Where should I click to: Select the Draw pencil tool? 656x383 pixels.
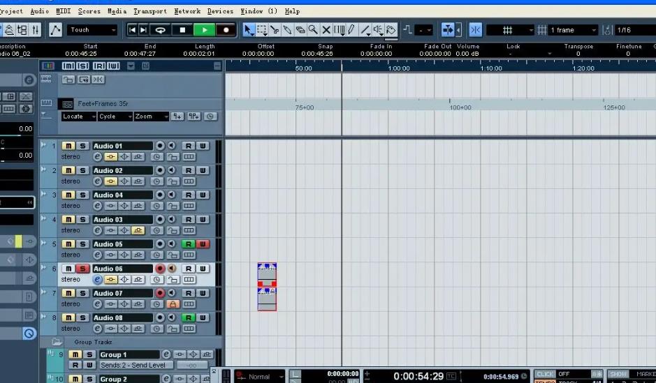coord(352,30)
